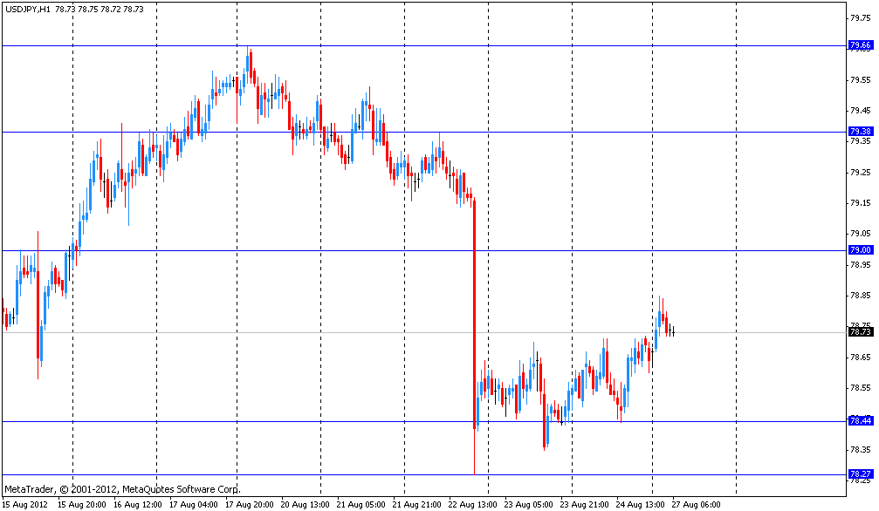Click the 79.15 price scale value
This screenshot has width=879, height=511.
pyautogui.click(x=860, y=203)
